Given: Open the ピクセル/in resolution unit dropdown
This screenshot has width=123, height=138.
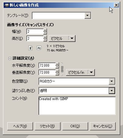Looking at the screenshot, I should click(x=80, y=72).
